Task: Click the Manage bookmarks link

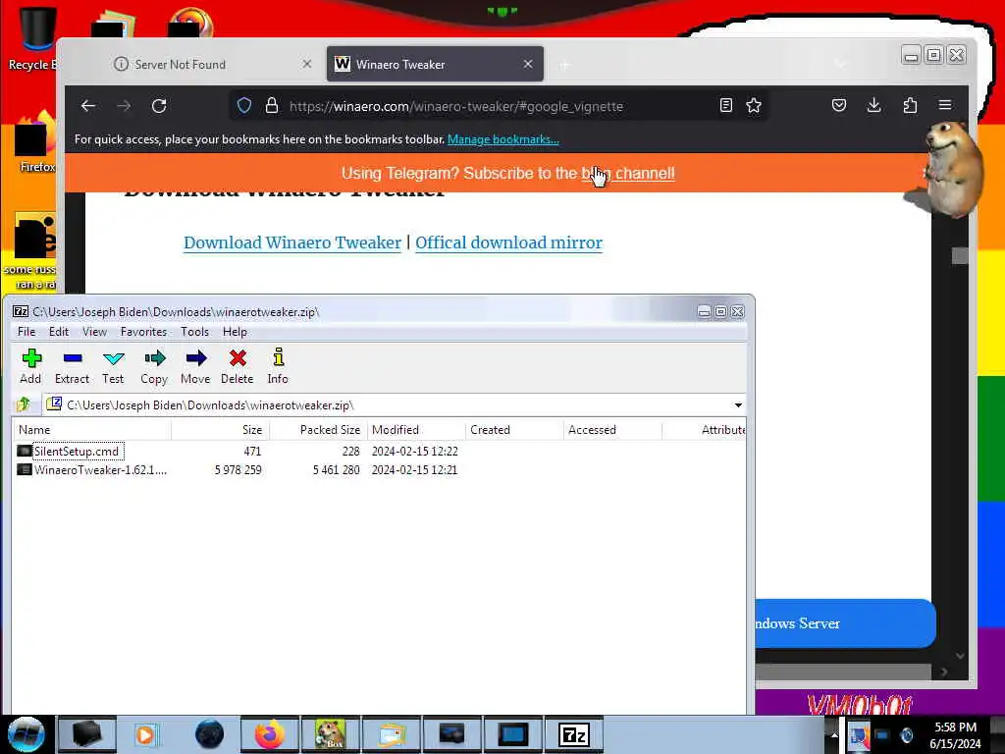Action: point(503,139)
